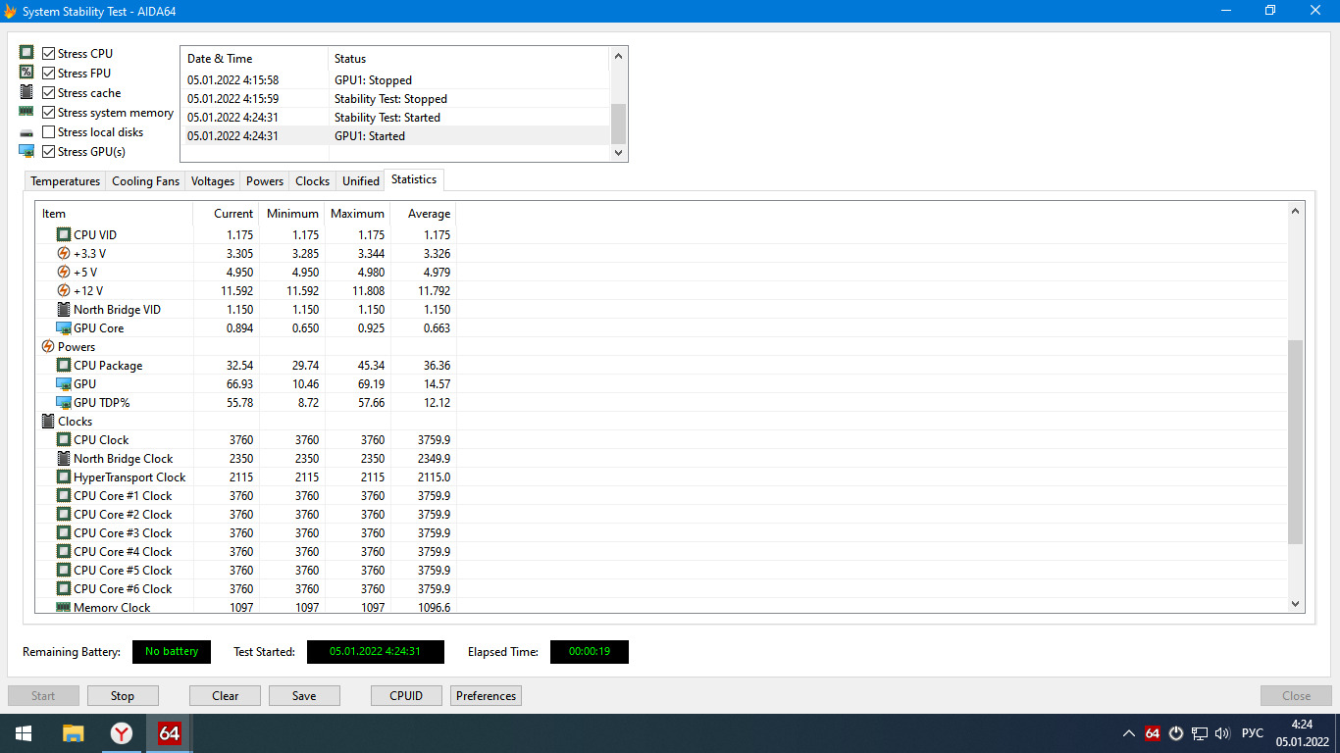Viewport: 1340px width, 753px height.
Task: Open the Clocks tab
Action: pos(313,181)
